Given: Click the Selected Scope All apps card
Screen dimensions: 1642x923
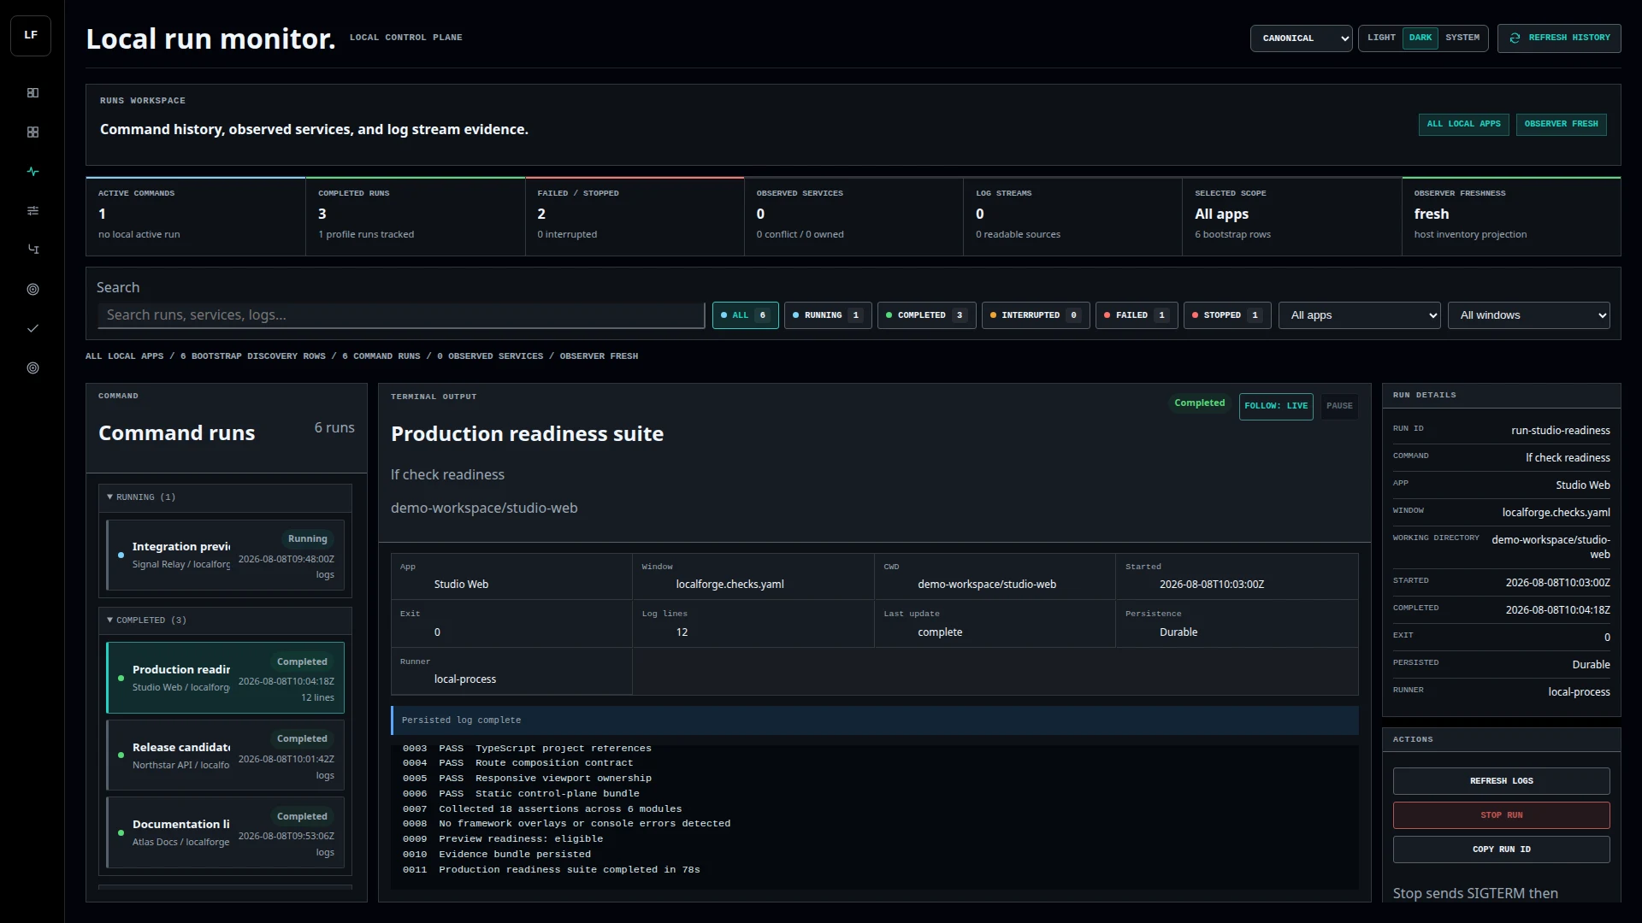Looking at the screenshot, I should click(1291, 216).
